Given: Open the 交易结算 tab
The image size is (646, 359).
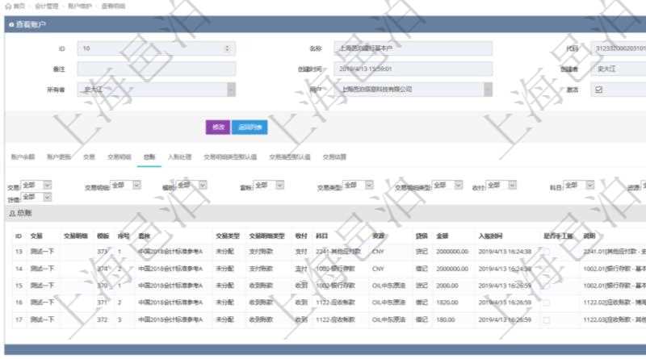Looking at the screenshot, I should click(x=334, y=157).
